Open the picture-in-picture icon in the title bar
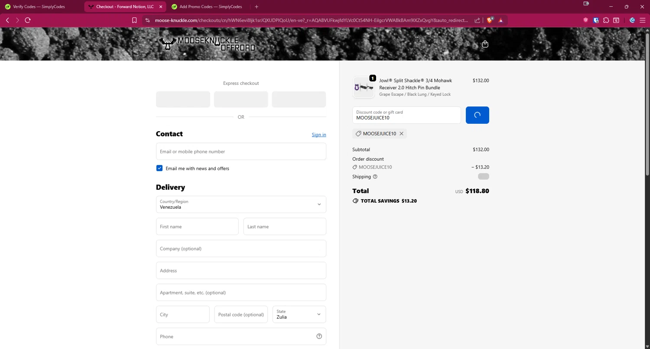Viewport: 650px width, 349px height. [x=586, y=3]
